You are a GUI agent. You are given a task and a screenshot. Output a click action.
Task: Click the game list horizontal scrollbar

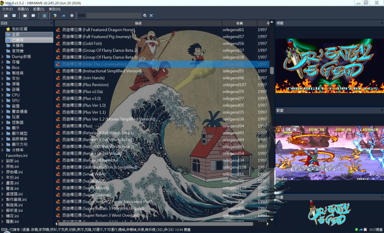tap(156, 224)
